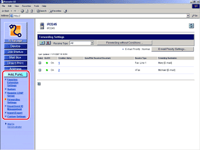
Task: Click the delete forwarding condition red X icon
Action: [x=48, y=43]
